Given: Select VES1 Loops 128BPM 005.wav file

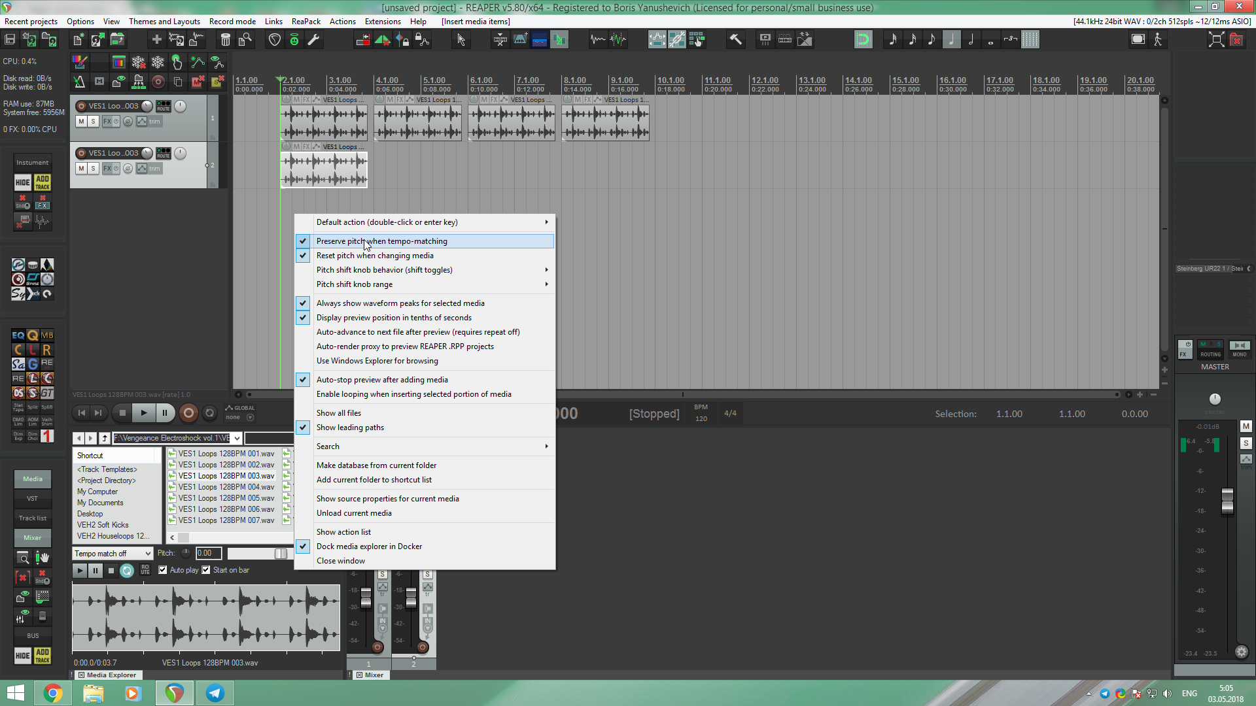Looking at the screenshot, I should point(226,498).
